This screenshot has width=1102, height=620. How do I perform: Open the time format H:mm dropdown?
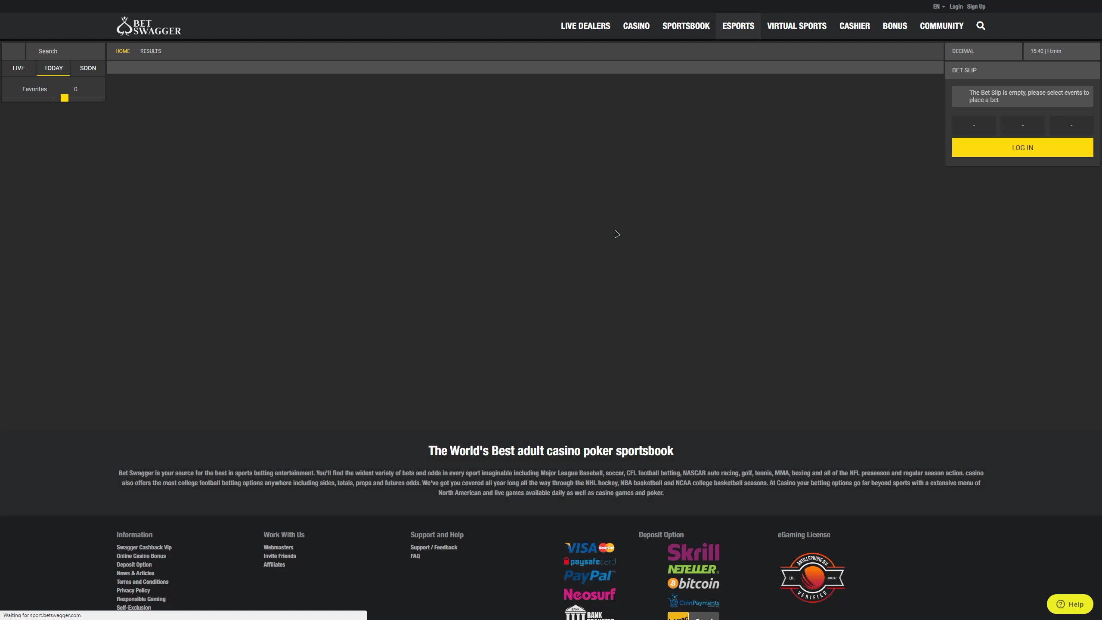pyautogui.click(x=1061, y=51)
